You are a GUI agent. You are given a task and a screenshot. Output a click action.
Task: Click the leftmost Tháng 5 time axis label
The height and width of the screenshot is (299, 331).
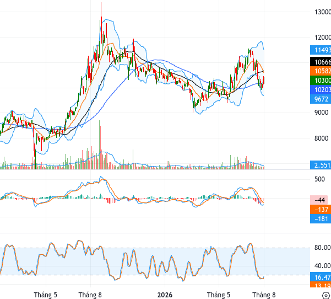[x=45, y=295]
